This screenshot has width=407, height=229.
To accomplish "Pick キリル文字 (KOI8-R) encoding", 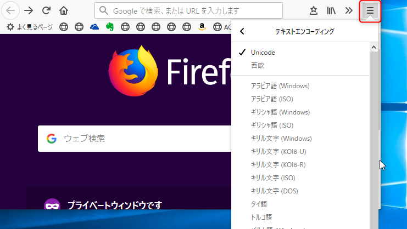I will coord(300,165).
